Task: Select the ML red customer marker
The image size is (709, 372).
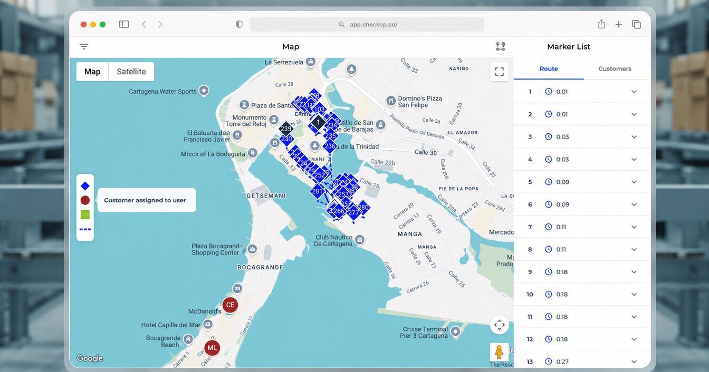Action: (212, 348)
